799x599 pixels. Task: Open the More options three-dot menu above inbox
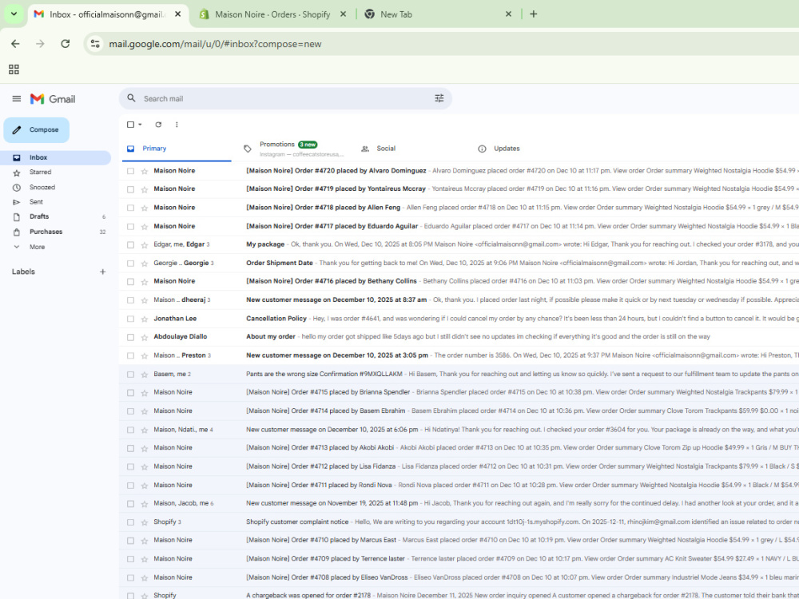pos(177,125)
